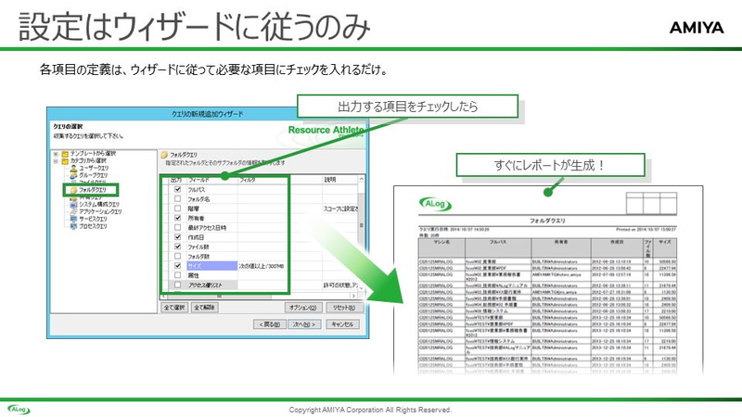
Task: Select グループクエリ in the tree
Action: pos(93,175)
